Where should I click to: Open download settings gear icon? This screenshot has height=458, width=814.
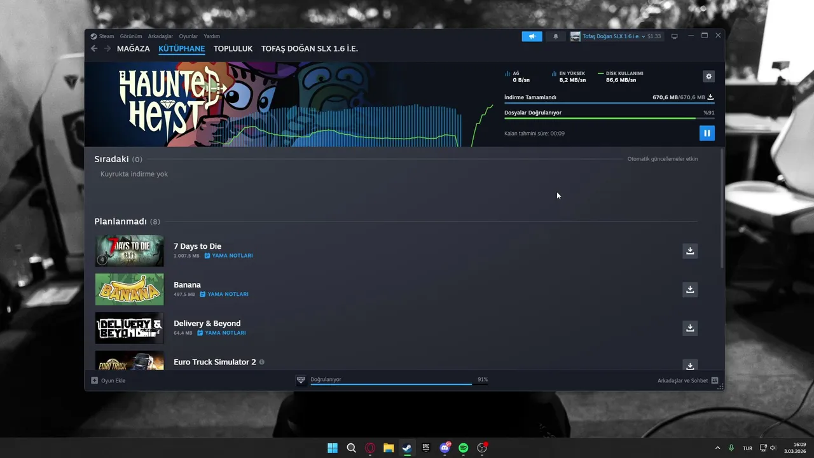click(708, 76)
